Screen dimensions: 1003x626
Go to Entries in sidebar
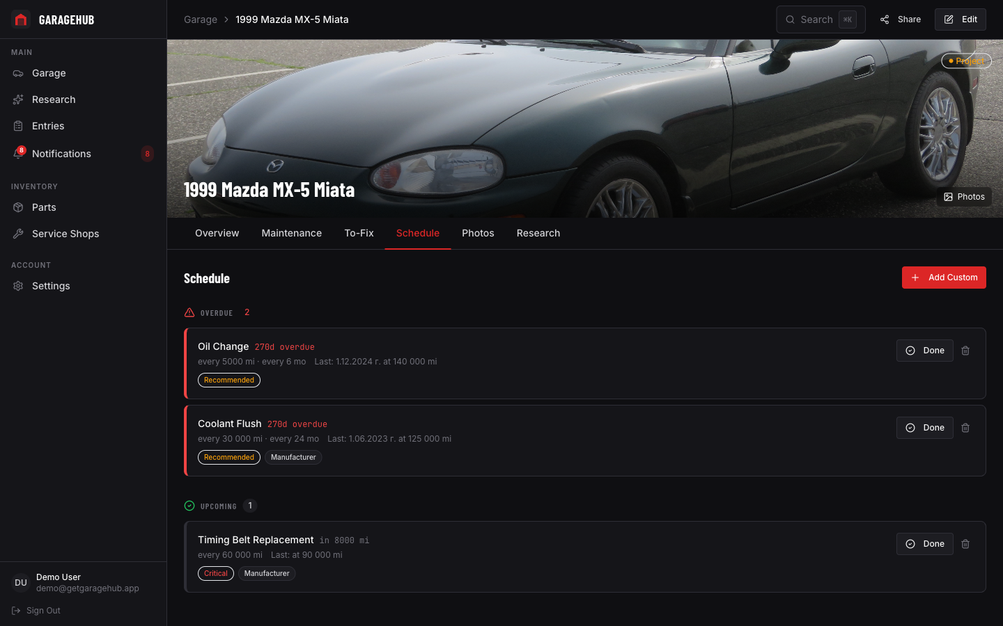(84, 126)
